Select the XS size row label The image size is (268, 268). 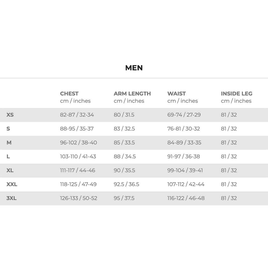10,115
